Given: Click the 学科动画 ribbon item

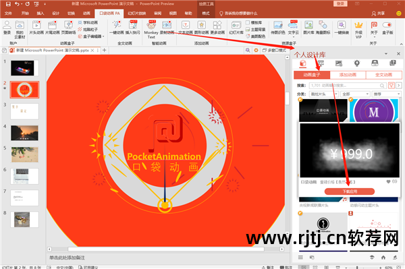Looking at the screenshot, I should coord(88,22).
